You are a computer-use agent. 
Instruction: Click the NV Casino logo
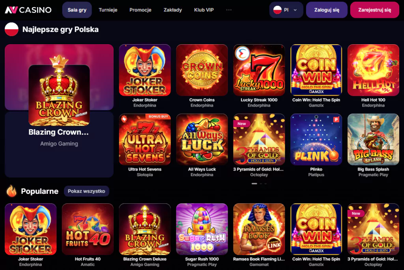tap(28, 10)
